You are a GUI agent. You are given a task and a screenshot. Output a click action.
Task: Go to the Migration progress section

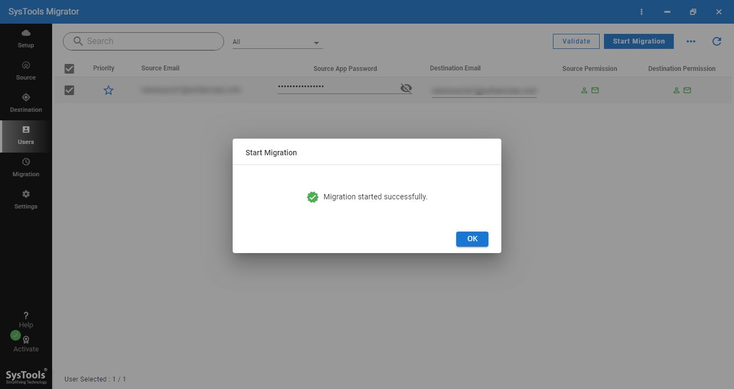[25, 167]
